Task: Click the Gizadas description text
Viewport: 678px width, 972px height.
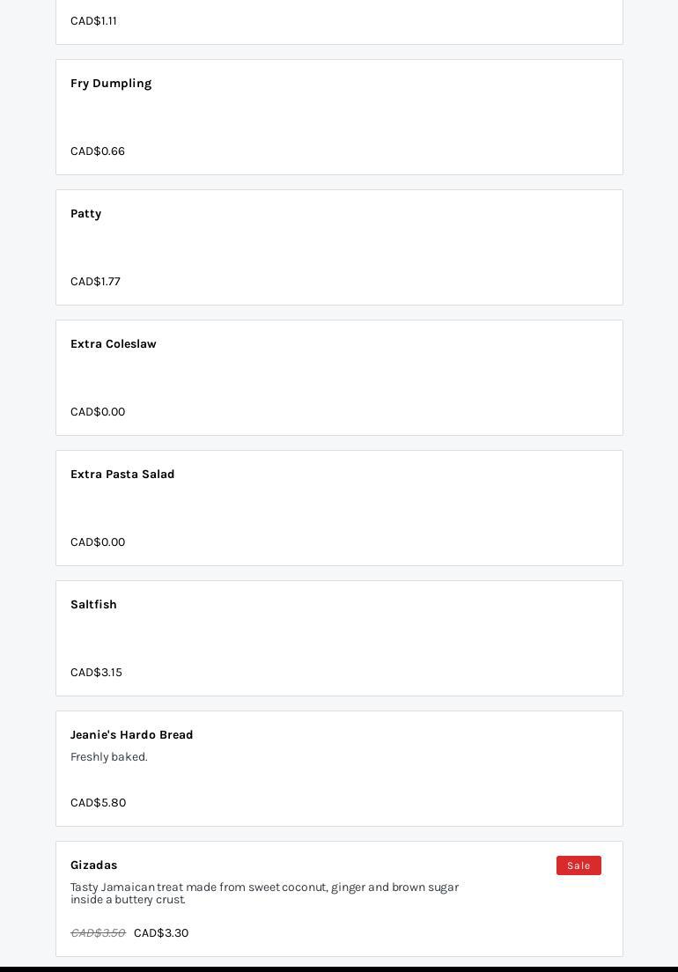Action: pos(264,894)
